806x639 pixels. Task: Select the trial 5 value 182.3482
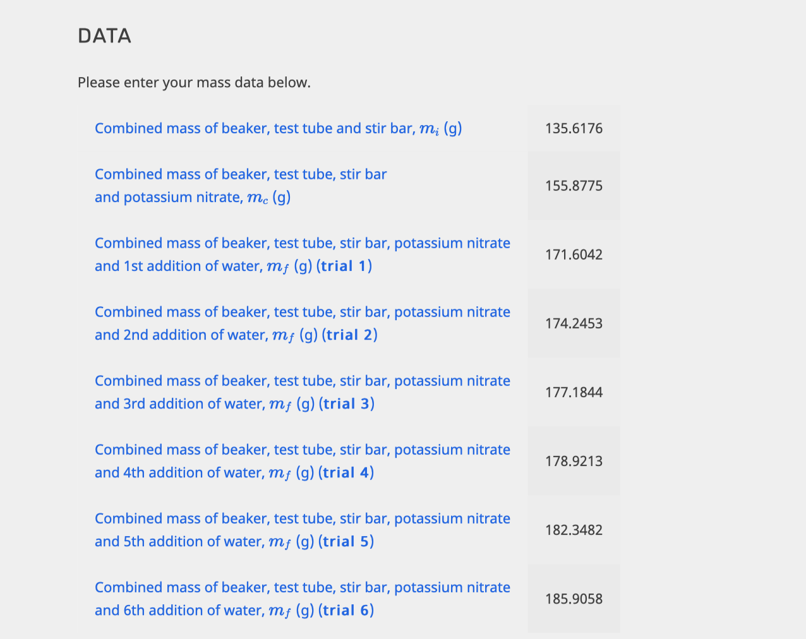click(x=574, y=530)
